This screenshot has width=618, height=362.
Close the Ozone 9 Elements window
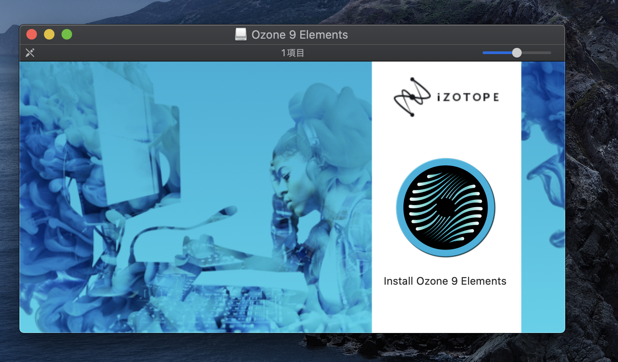tap(32, 34)
